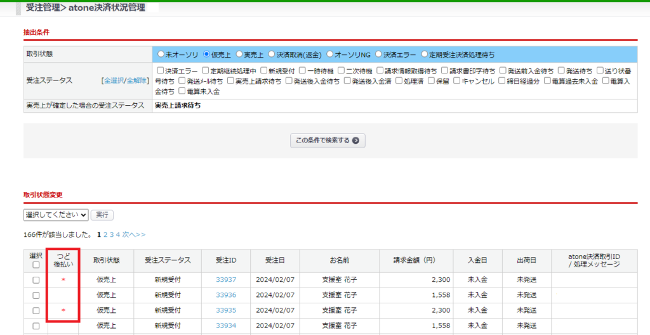This screenshot has height=335, width=650.
Task: Click the この条件で検索する search button
Action: pos(328,141)
